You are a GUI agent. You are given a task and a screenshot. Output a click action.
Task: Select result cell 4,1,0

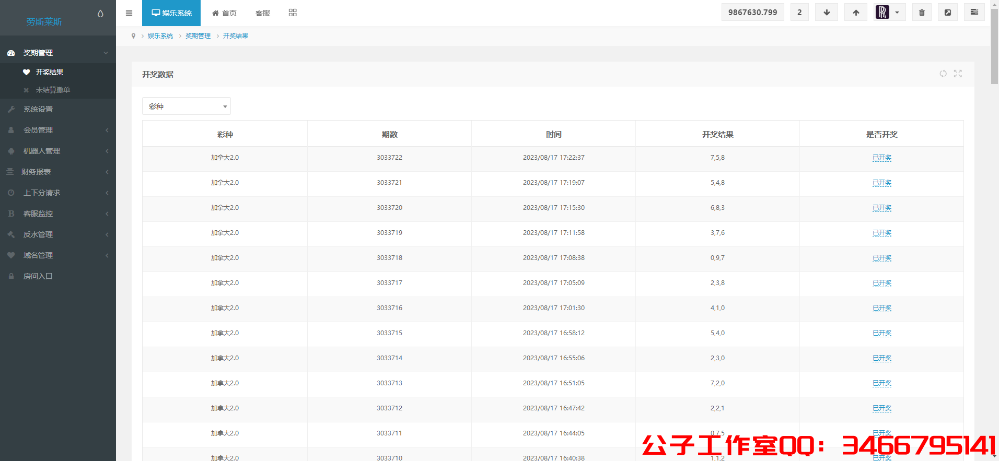(717, 308)
